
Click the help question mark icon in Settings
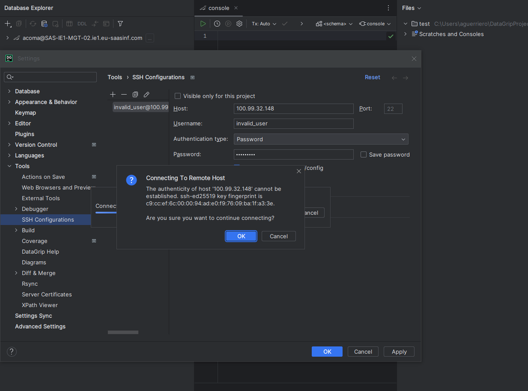pyautogui.click(x=12, y=351)
